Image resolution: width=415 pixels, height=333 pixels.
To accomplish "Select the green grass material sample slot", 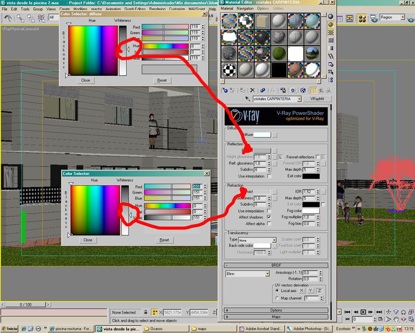I will pos(279,54).
